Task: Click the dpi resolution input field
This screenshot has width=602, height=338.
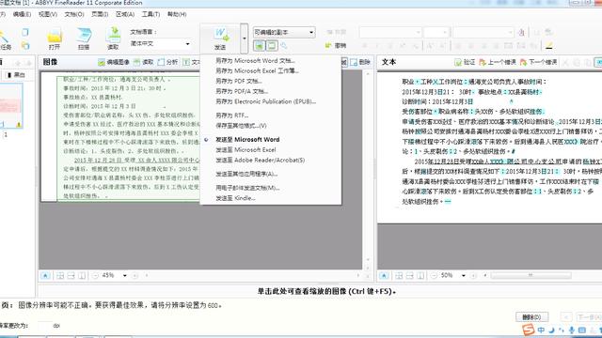Action: coord(45,326)
